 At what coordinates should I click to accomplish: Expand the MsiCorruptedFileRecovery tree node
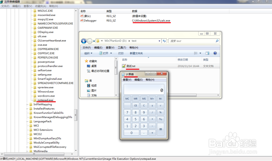(x=27, y=147)
